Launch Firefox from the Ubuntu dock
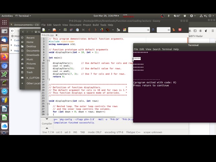Image resolution: width=216 pixels, height=162 pixels. coord(4,57)
